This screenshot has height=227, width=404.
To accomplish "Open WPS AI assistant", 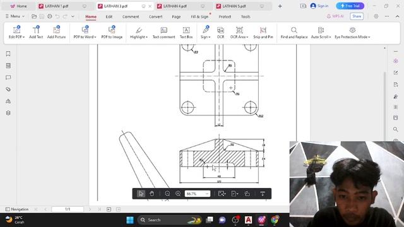I will point(335,16).
